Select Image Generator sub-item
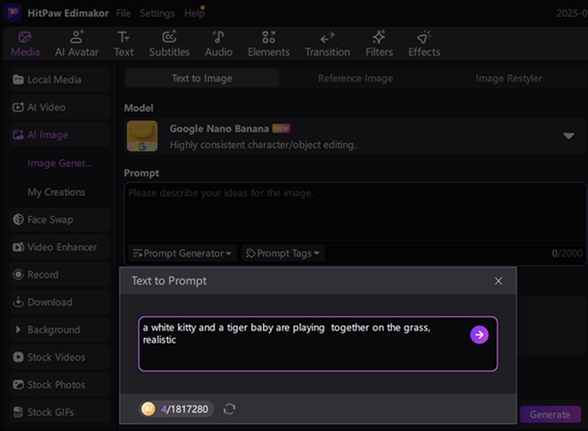The width and height of the screenshot is (588, 431). [59, 164]
